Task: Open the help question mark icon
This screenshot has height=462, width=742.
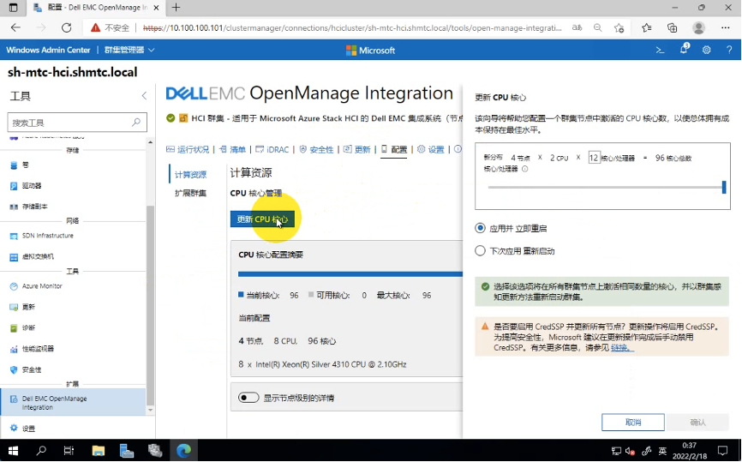Action: pos(729,50)
